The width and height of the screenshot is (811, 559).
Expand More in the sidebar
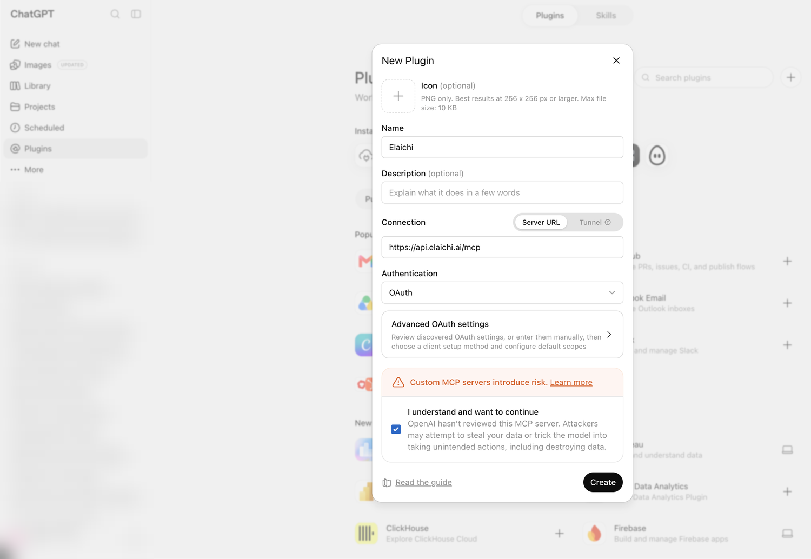coord(76,170)
